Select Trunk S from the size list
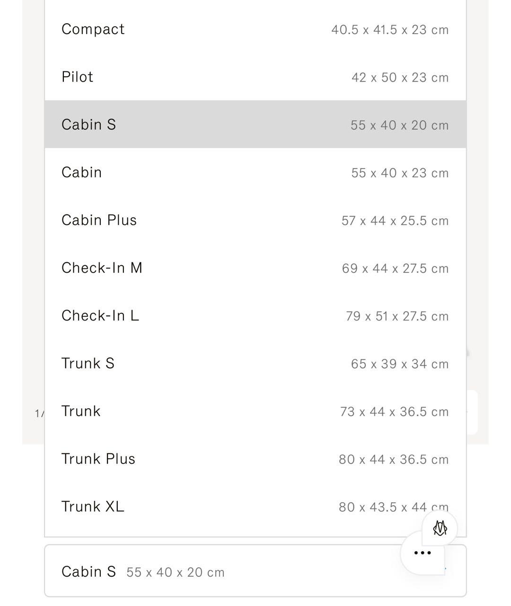511x606 pixels. tap(88, 364)
